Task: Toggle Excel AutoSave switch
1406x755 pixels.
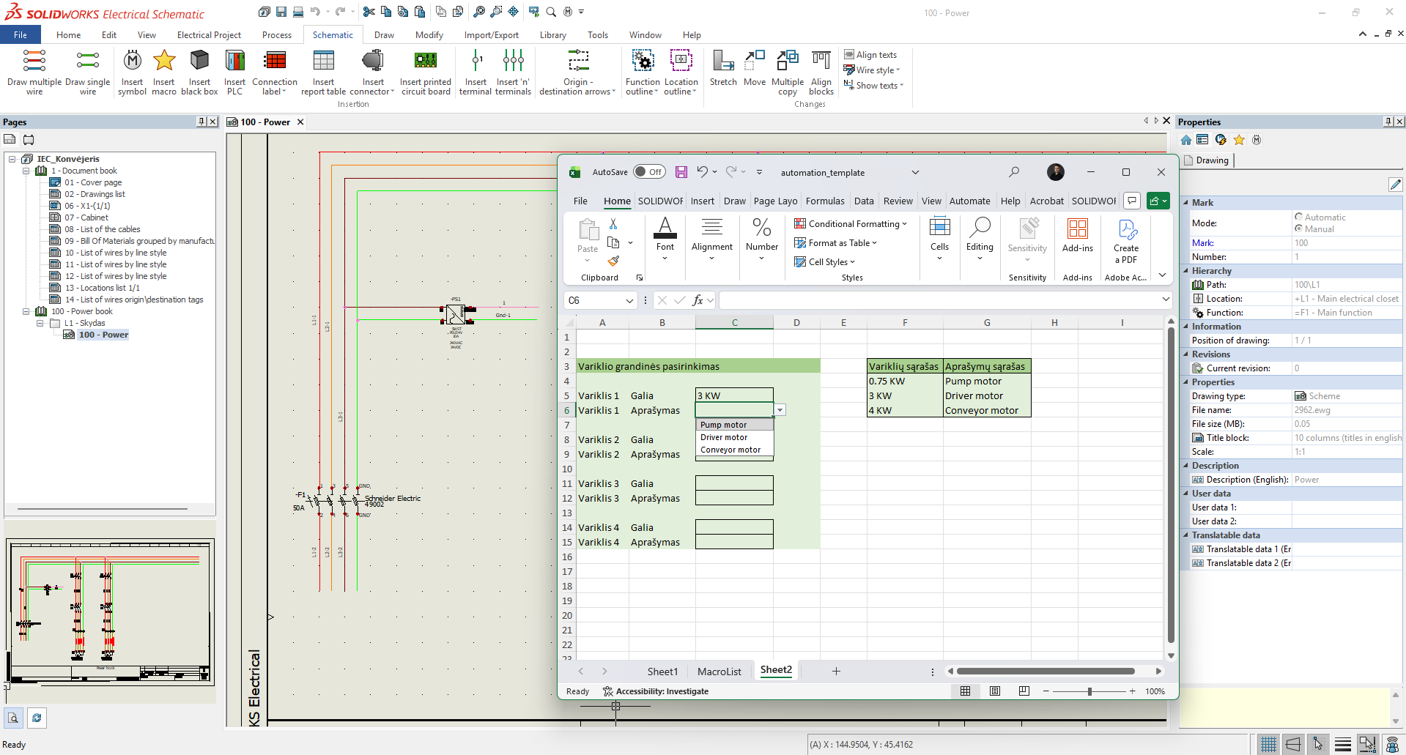Action: [x=648, y=172]
